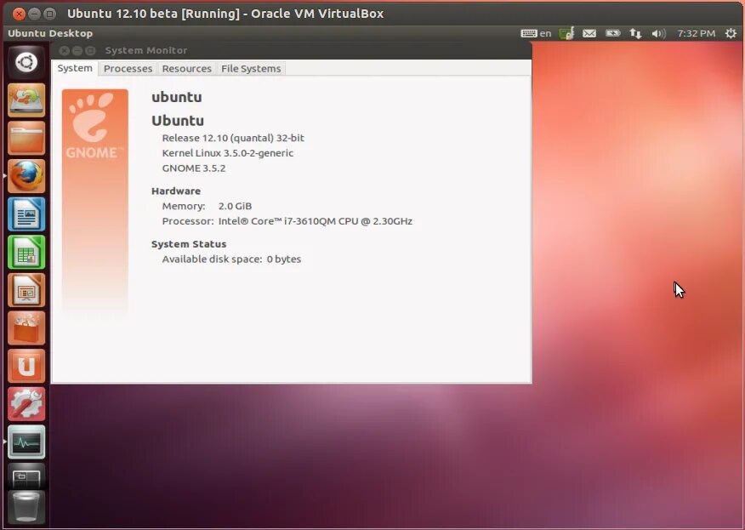This screenshot has height=530, width=745.
Task: Open the Ubuntu Dash home launcher
Action: 26,62
